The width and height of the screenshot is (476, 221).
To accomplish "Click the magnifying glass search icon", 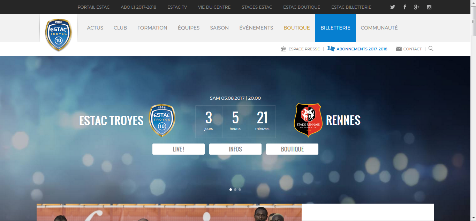I will point(431,49).
